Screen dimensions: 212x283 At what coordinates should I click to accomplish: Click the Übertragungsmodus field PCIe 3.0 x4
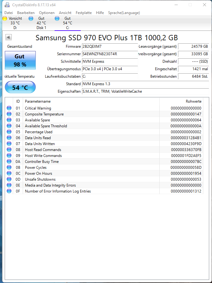(x=110, y=69)
